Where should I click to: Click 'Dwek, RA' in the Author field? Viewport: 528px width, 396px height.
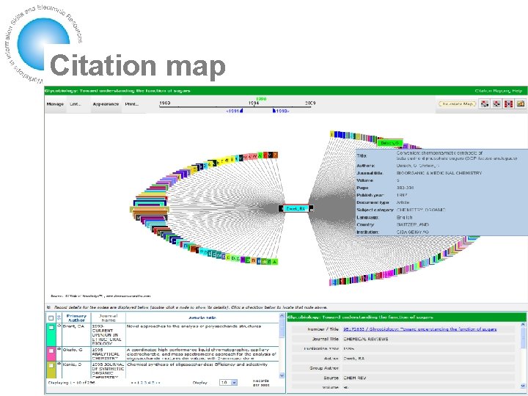(x=353, y=359)
